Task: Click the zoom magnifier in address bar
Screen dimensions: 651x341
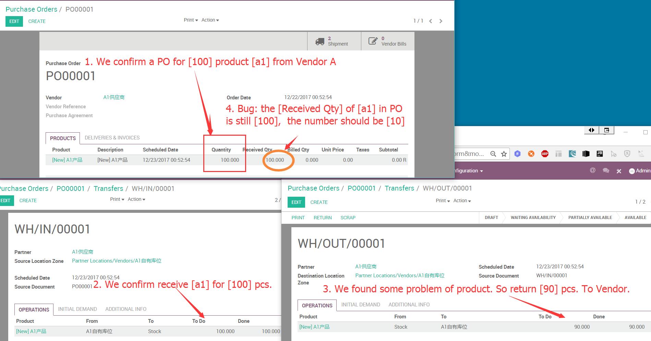Action: tap(493, 154)
